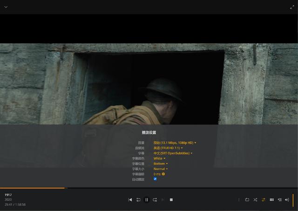Viewport: 298px width, 211px height.
Task: Open the chapter selection grid icon
Action: pos(272,200)
